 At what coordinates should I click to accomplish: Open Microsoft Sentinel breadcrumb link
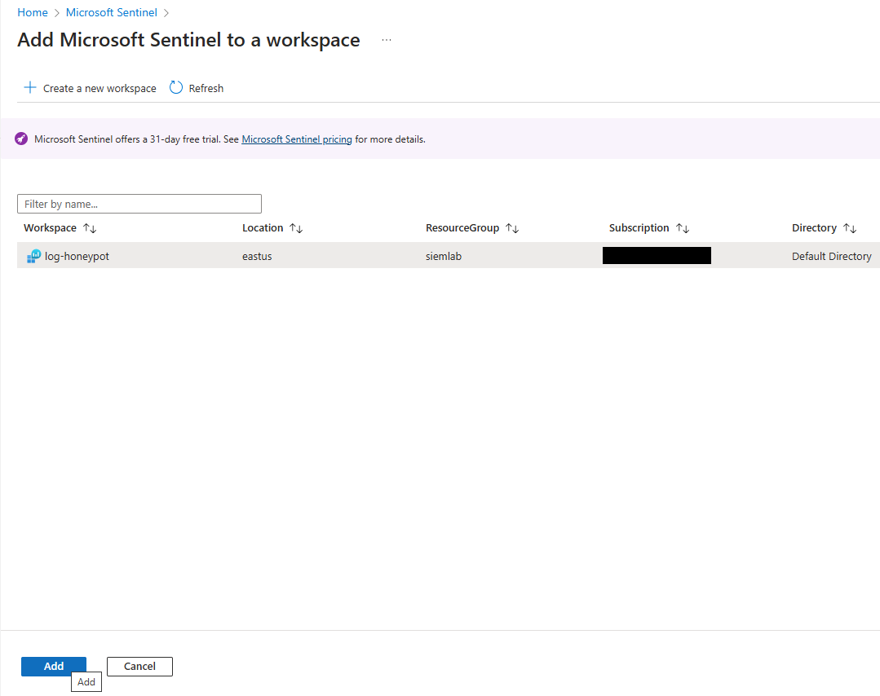(112, 12)
